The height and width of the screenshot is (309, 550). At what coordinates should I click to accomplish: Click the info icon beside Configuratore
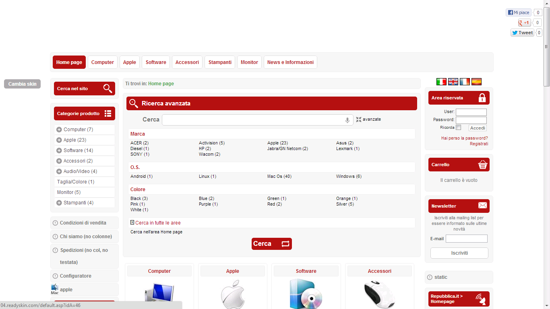[55, 276]
